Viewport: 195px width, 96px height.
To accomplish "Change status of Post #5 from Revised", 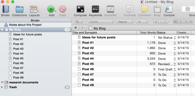I will pos(167,64).
